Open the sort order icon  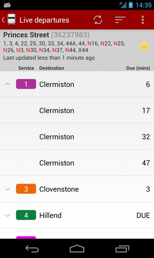pyautogui.click(x=120, y=20)
